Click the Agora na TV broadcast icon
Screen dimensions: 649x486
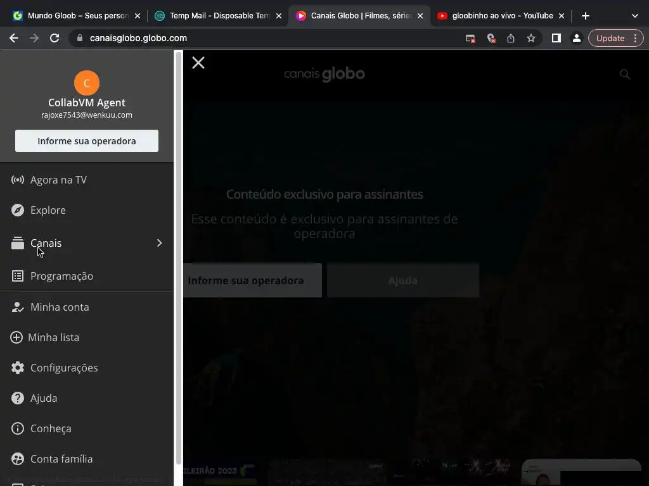click(x=17, y=180)
